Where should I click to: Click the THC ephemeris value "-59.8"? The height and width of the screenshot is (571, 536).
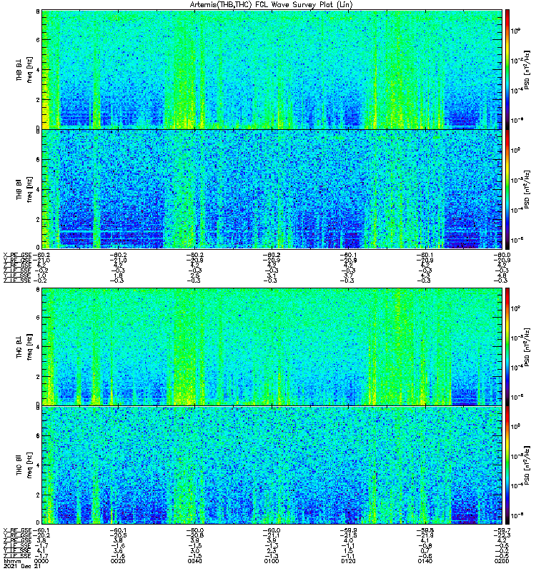coord(425,530)
